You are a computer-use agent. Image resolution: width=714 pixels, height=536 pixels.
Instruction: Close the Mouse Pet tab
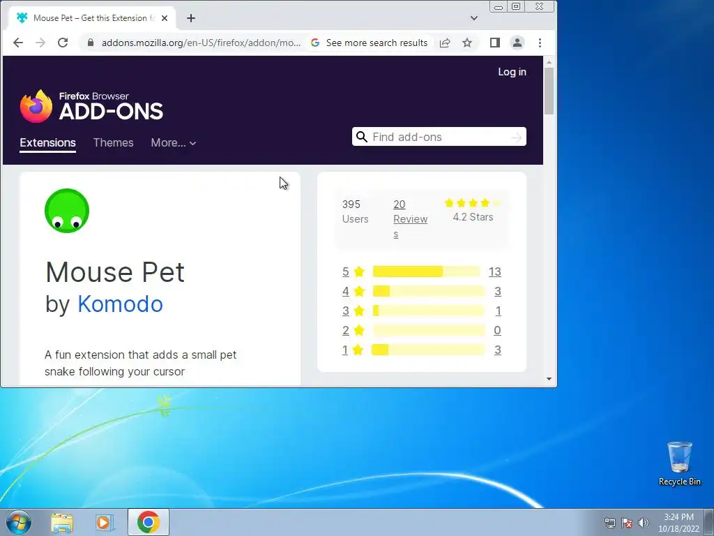point(165,18)
